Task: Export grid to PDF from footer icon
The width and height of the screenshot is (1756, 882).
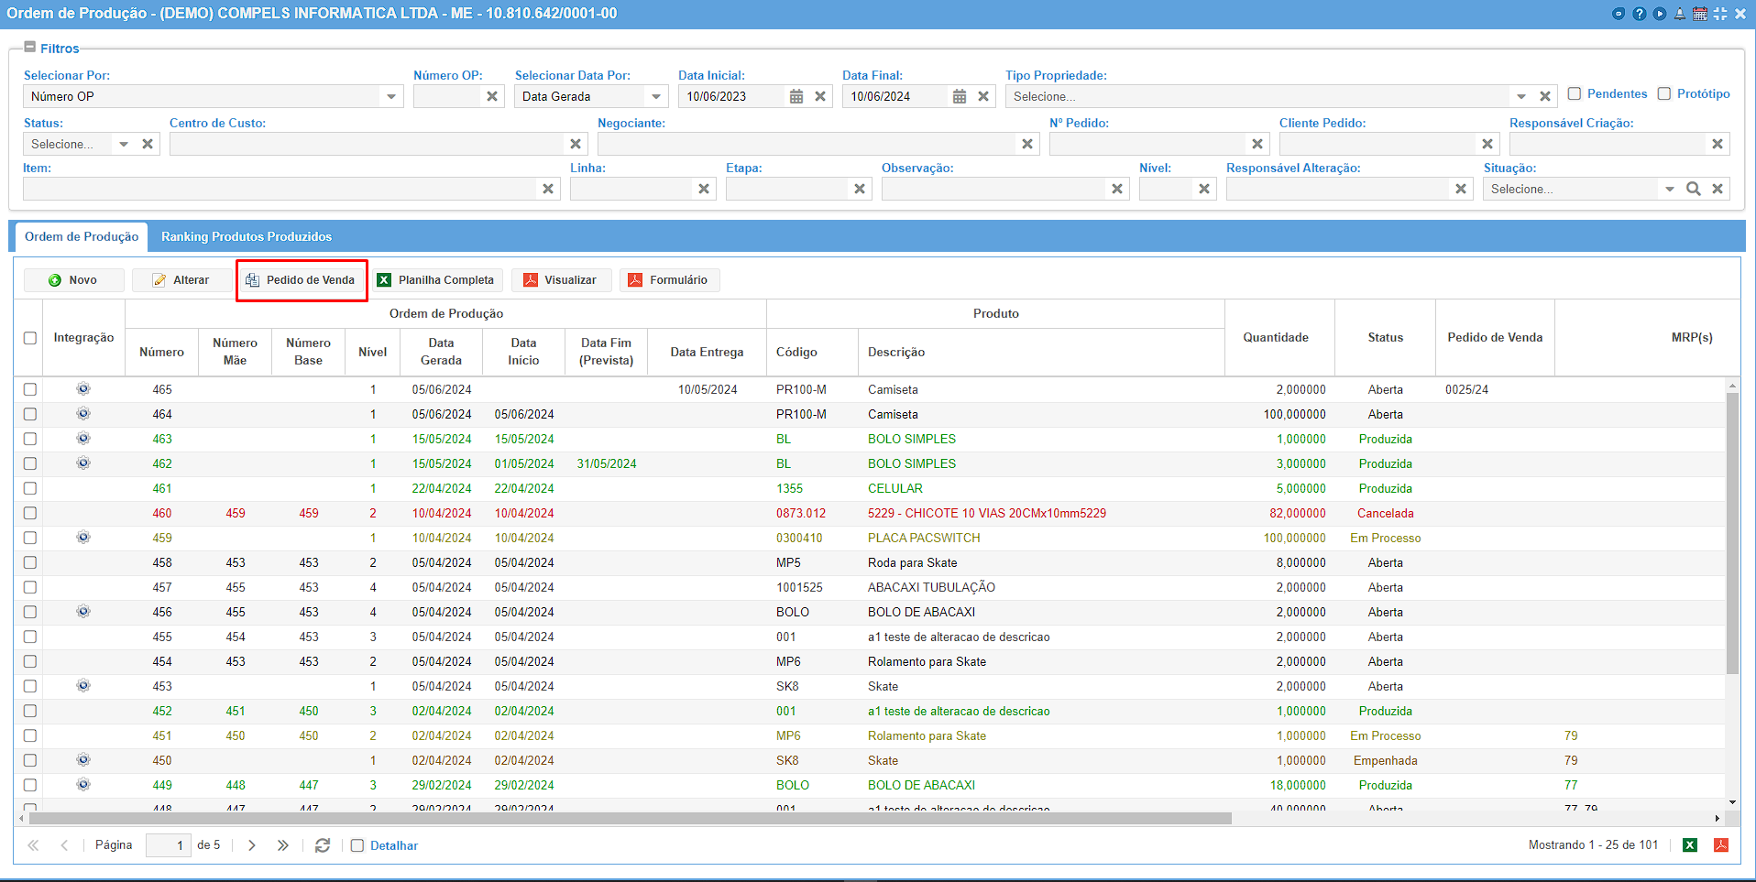Action: [1721, 845]
